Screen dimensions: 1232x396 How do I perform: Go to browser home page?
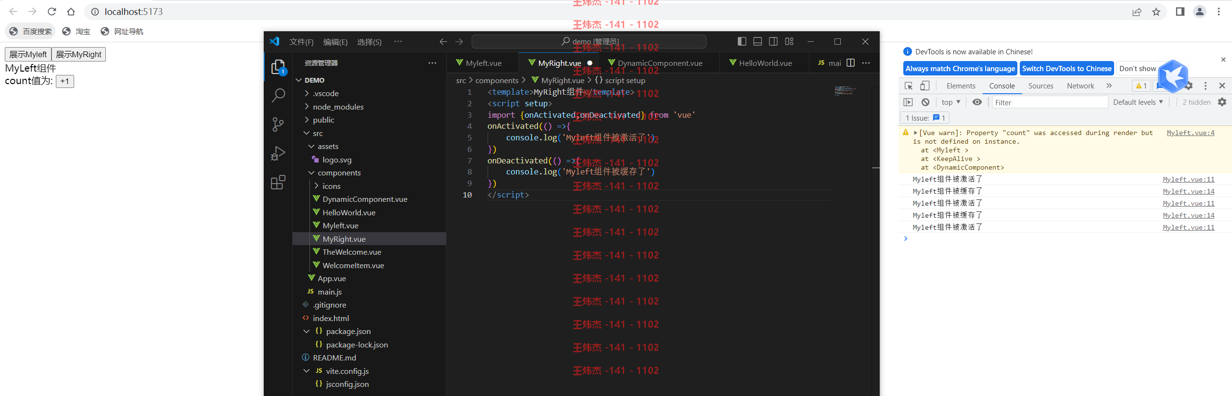71,12
